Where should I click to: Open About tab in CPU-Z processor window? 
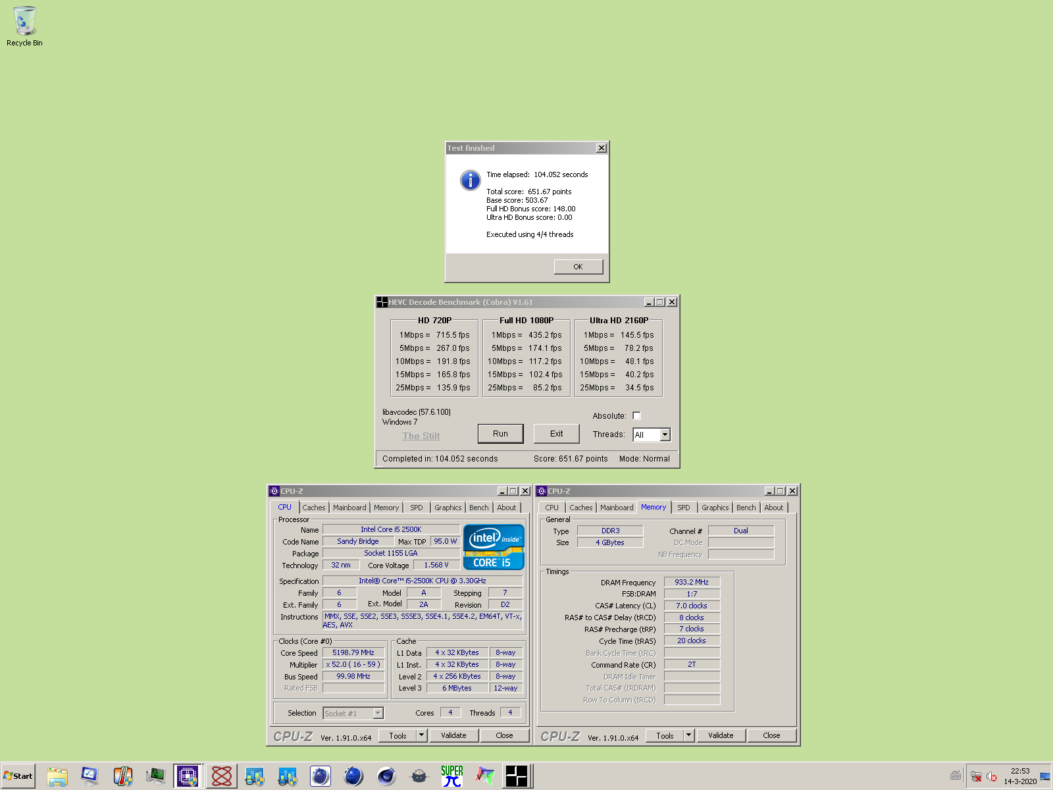click(507, 508)
